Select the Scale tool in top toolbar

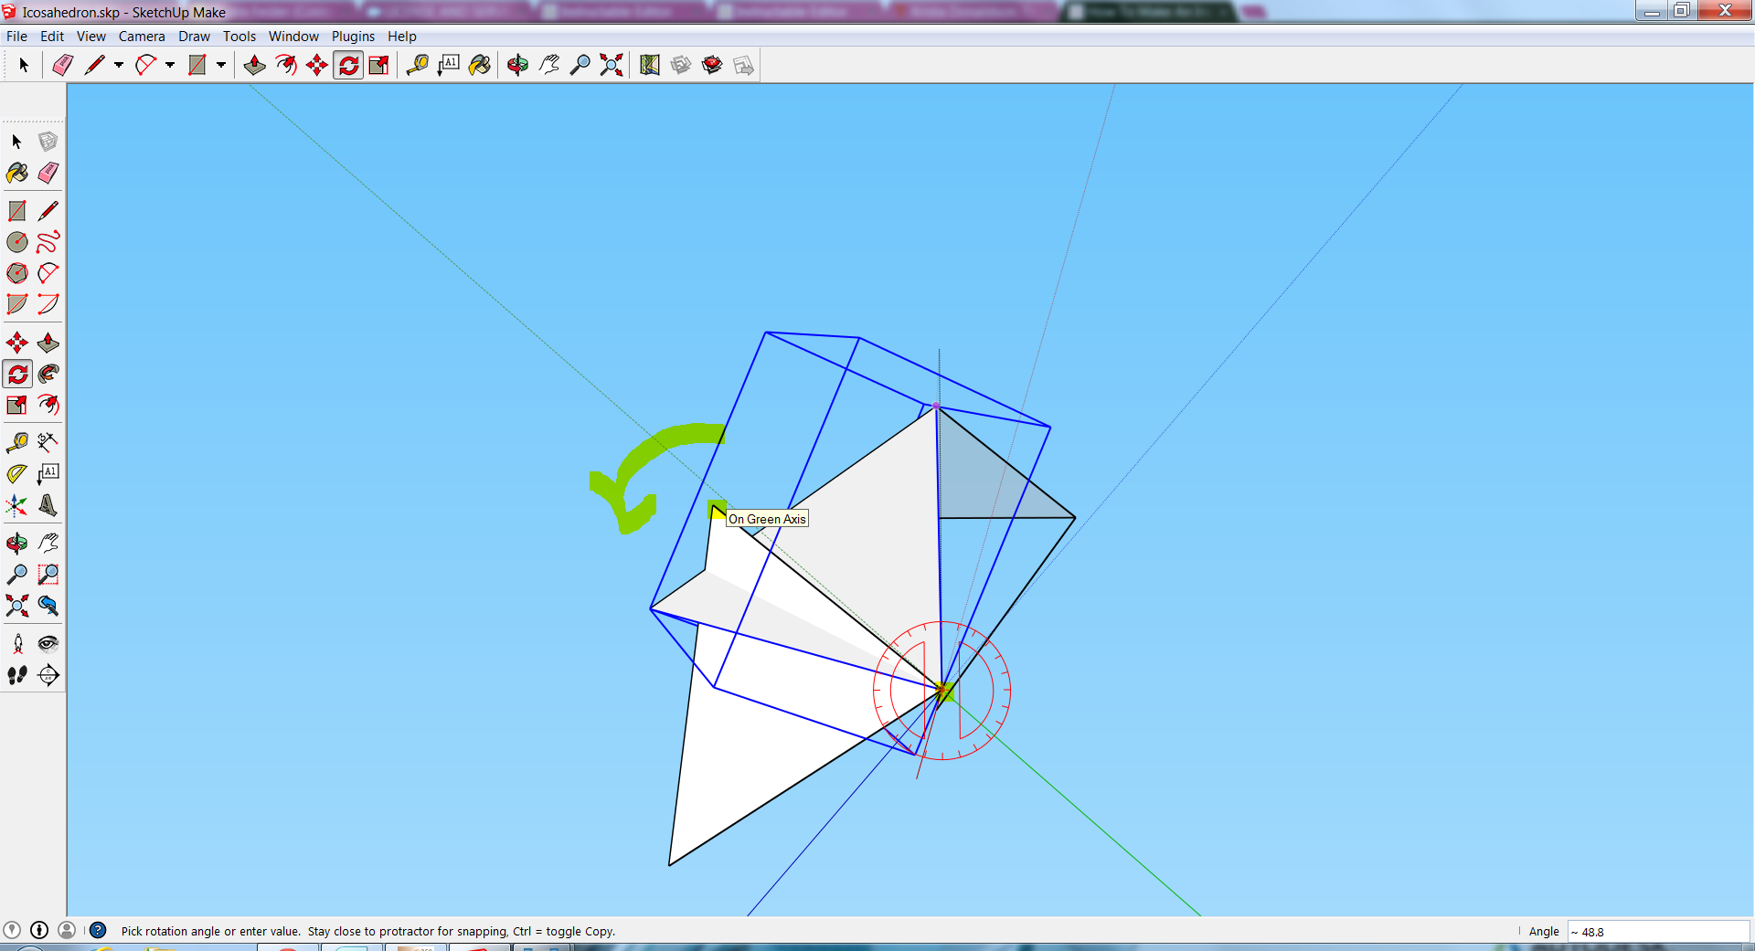click(x=378, y=65)
